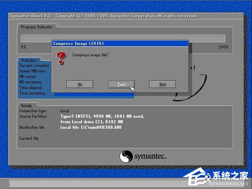Click the Details panel heading

[x=26, y=106]
